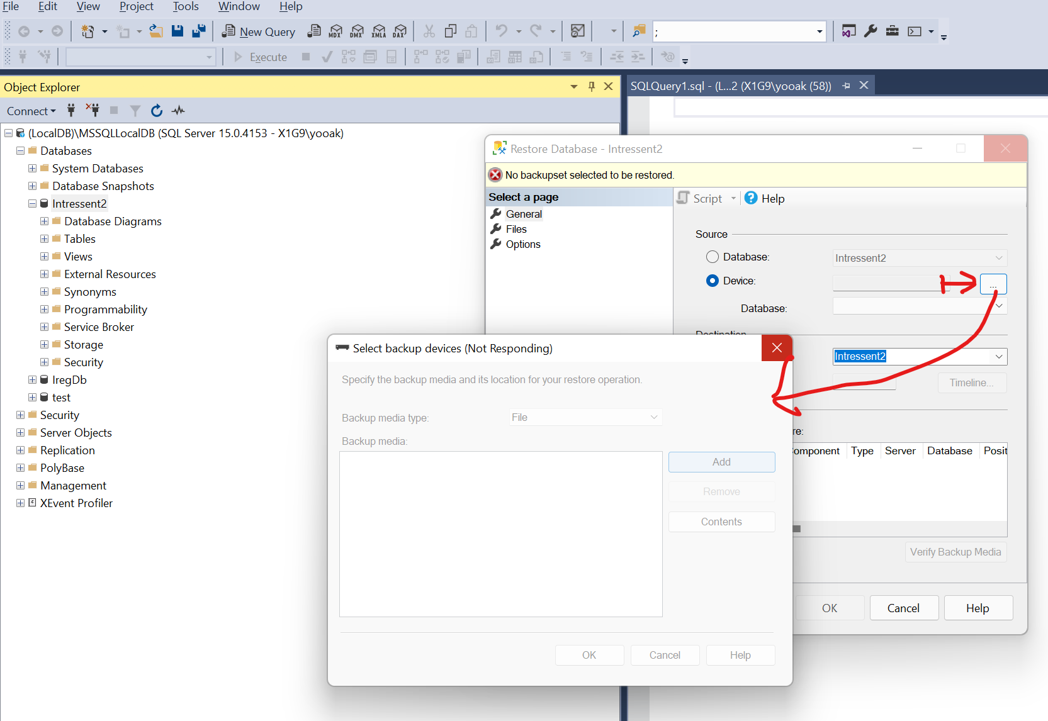
Task: Click the Activity pulse icon in Object Explorer
Action: (179, 111)
